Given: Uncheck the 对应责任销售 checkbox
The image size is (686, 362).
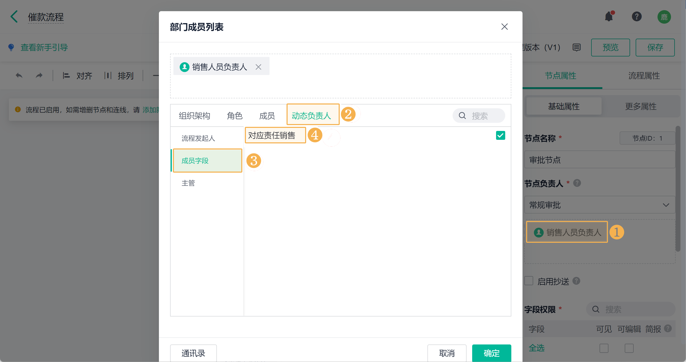Looking at the screenshot, I should click(x=500, y=135).
